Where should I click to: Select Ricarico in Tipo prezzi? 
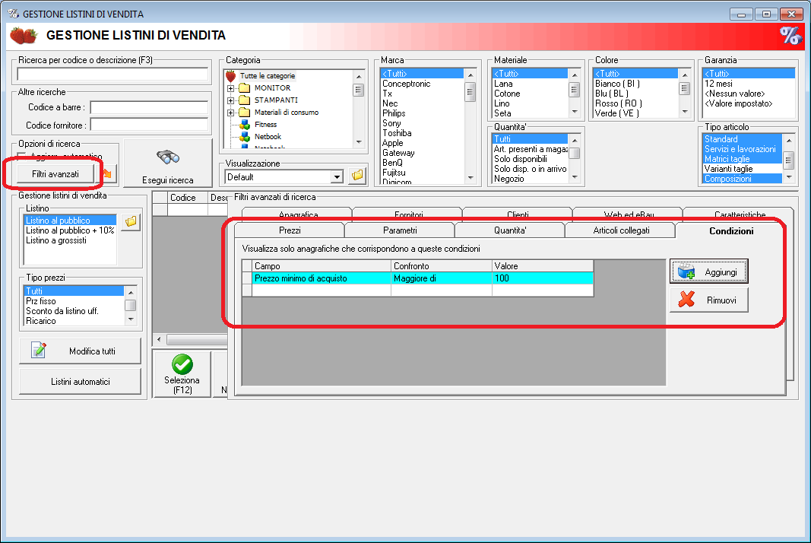pos(41,320)
